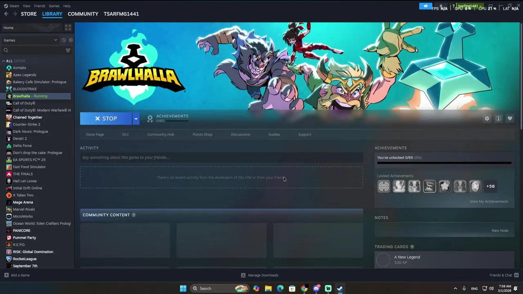Click the taskbar Search box
Viewport: 523px width, 294px height.
click(220, 288)
